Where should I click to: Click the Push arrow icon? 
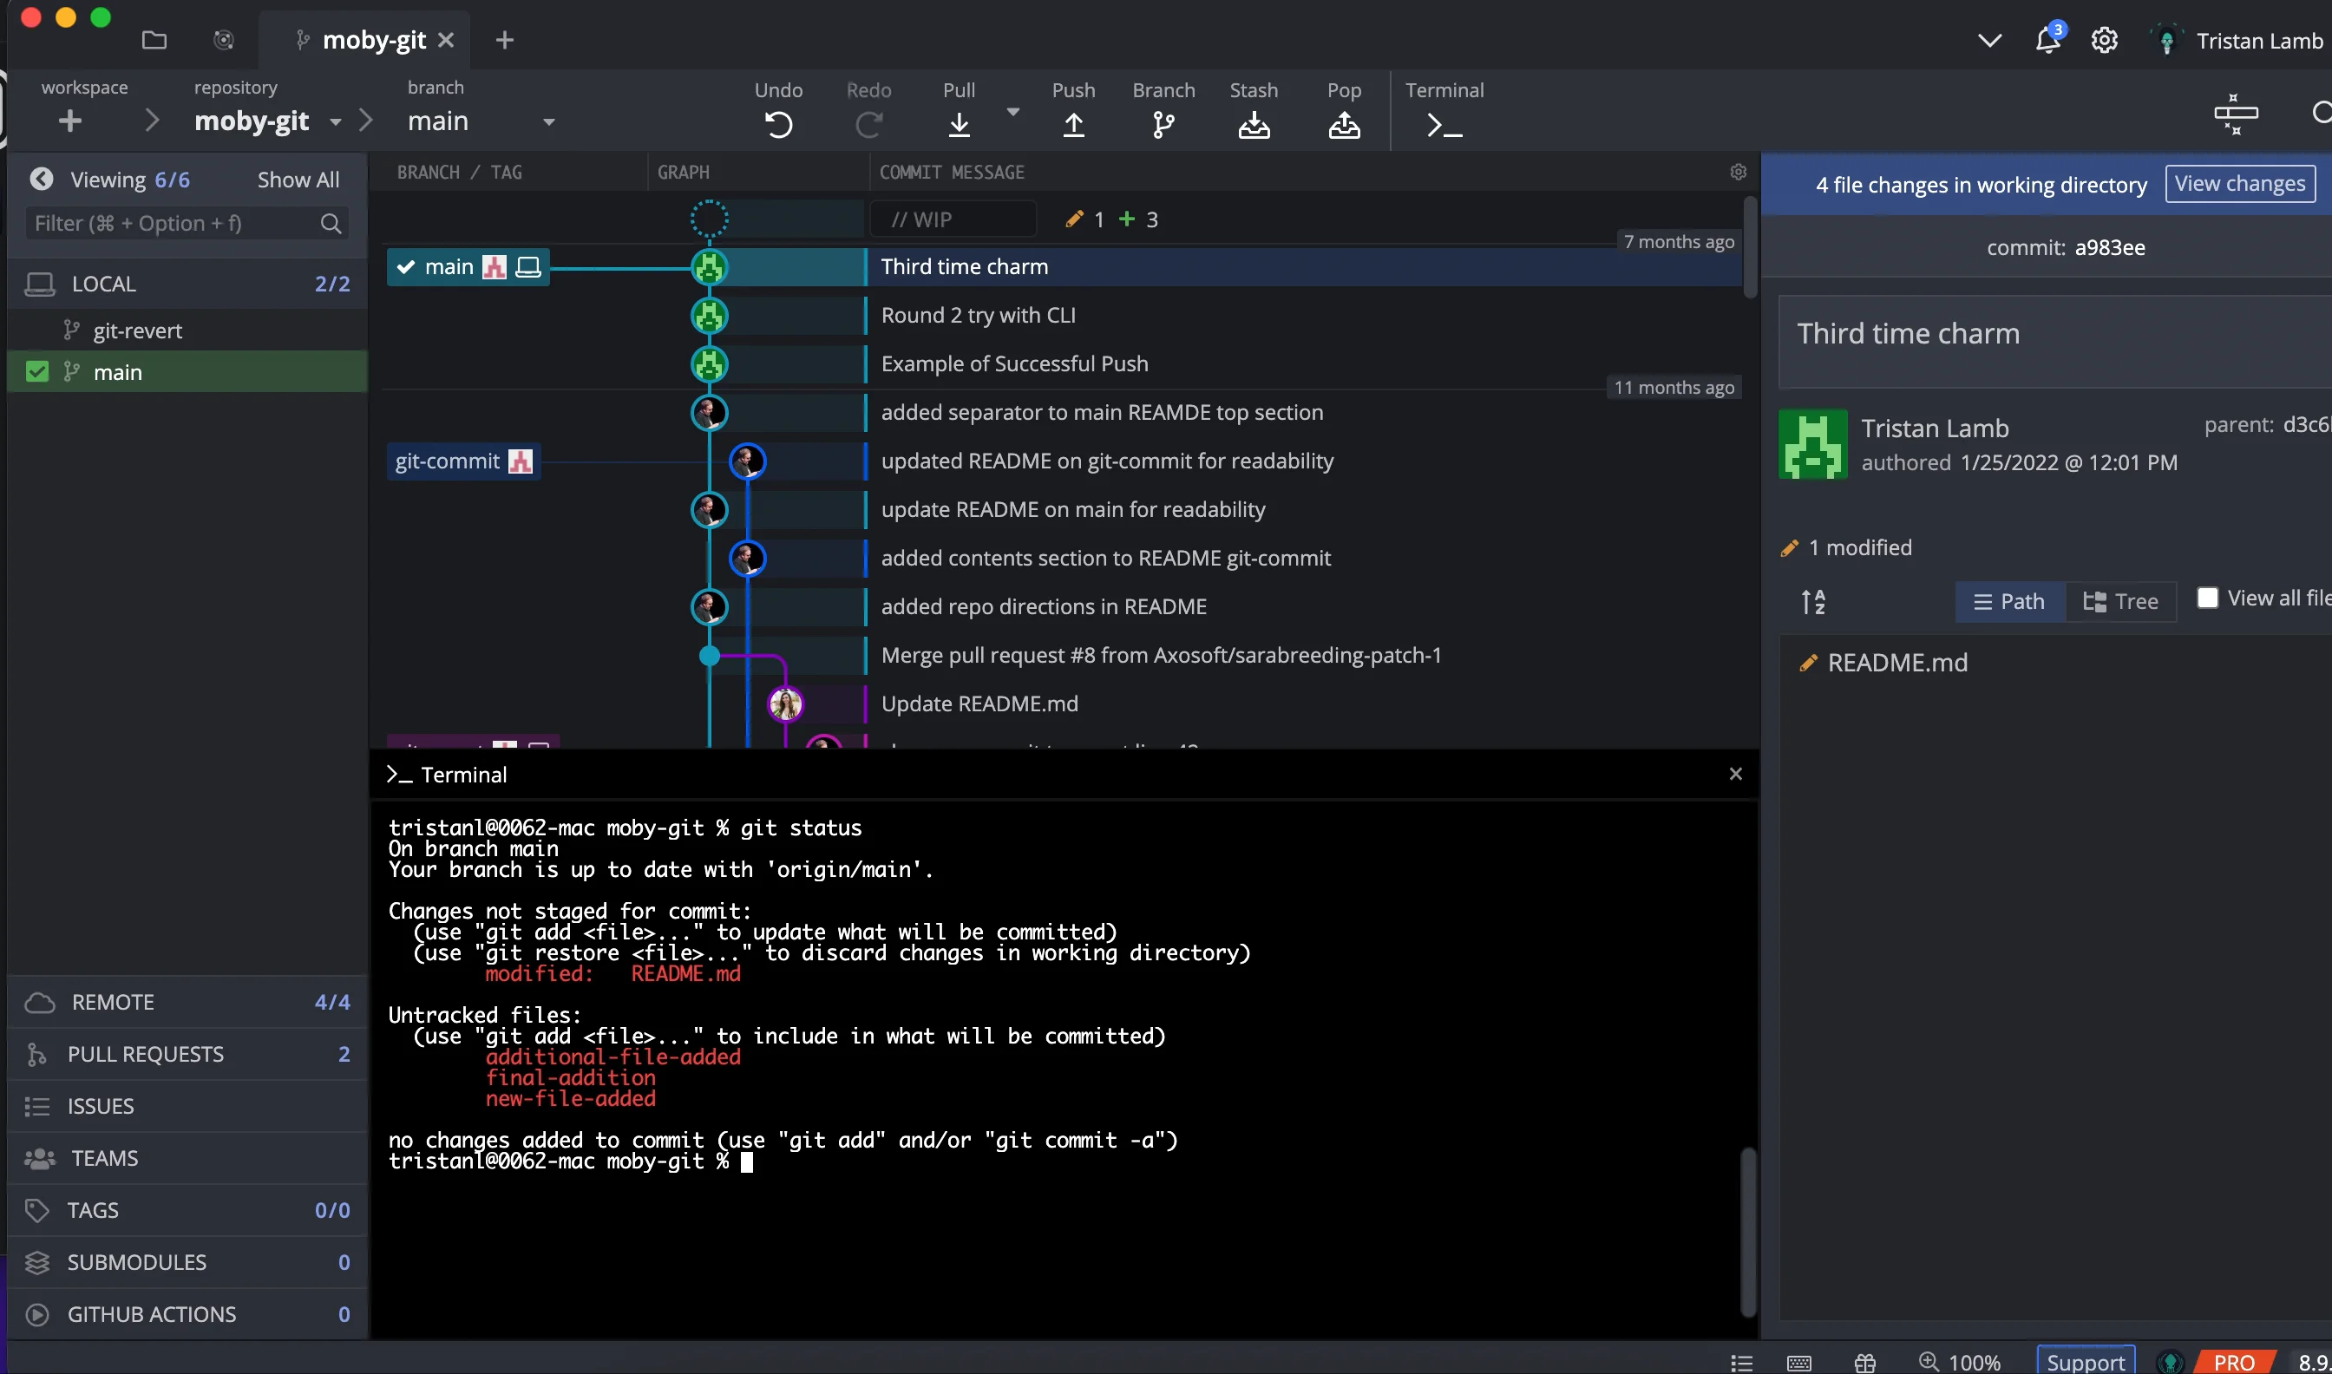point(1073,124)
